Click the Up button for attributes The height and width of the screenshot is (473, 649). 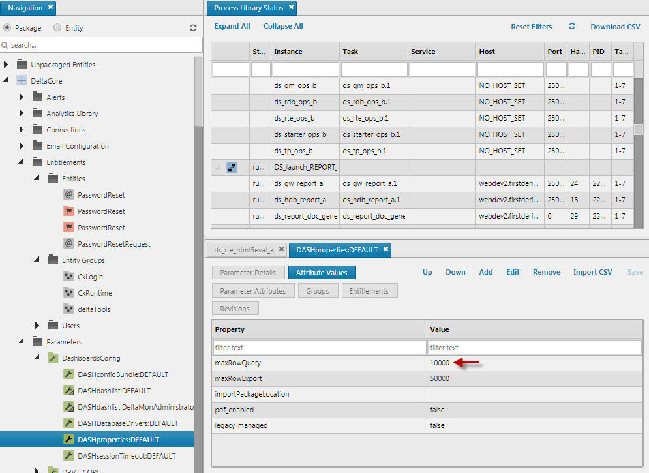(x=427, y=272)
